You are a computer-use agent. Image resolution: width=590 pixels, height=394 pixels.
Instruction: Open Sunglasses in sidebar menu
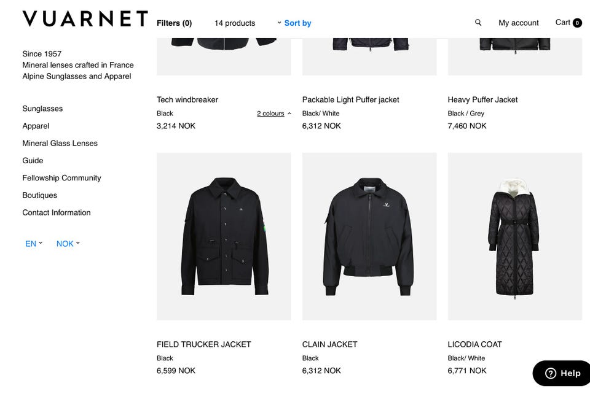(x=42, y=109)
